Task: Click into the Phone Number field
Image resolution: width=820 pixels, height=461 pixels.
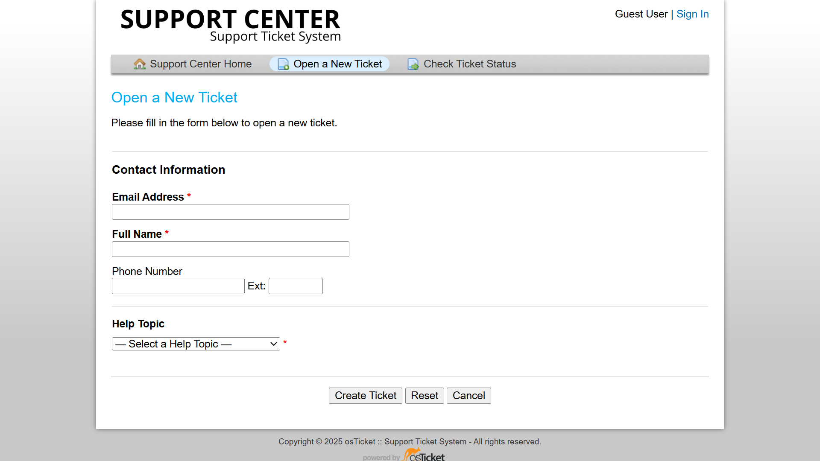Action: click(178, 286)
